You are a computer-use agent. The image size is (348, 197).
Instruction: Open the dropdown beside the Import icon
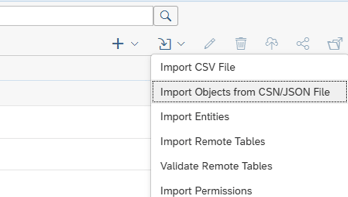[181, 43]
